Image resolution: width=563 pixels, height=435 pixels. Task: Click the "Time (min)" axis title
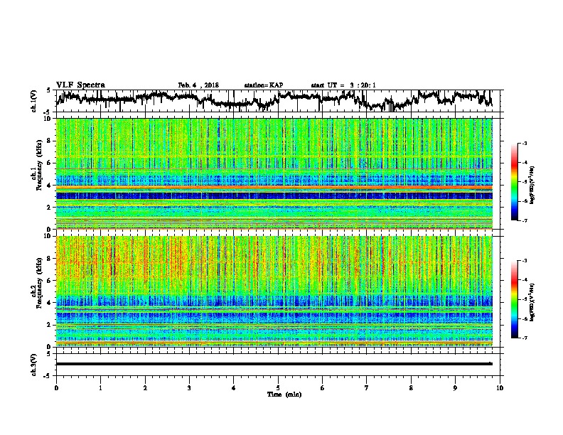tap(284, 394)
